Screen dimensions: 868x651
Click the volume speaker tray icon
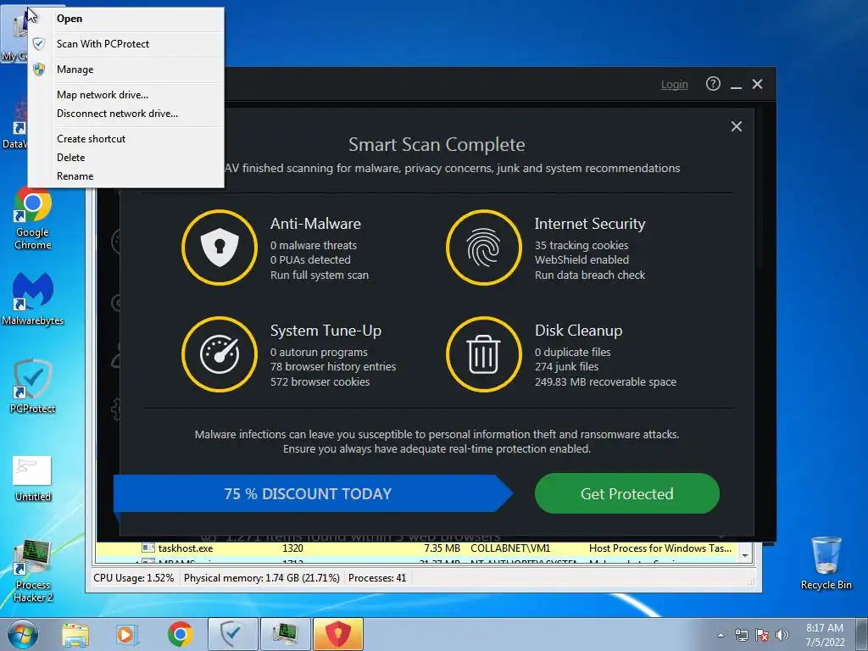(x=782, y=635)
